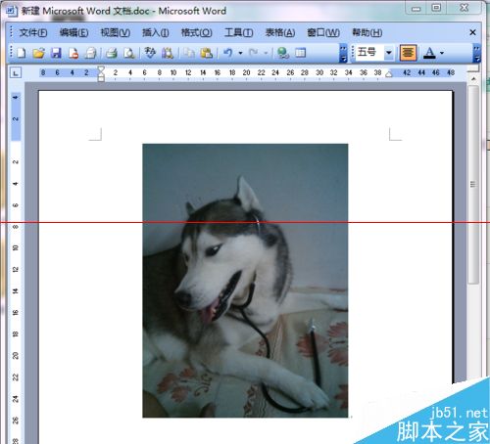Image resolution: width=490 pixels, height=444 pixels.
Task: Click the Insert Table toolbar icon
Action: click(x=300, y=53)
